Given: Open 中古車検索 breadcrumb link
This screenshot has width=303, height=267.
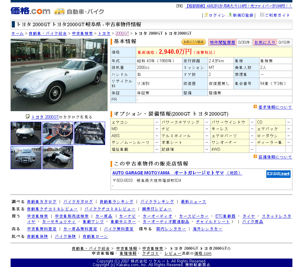Looking at the screenshot, I should pos(82,33).
